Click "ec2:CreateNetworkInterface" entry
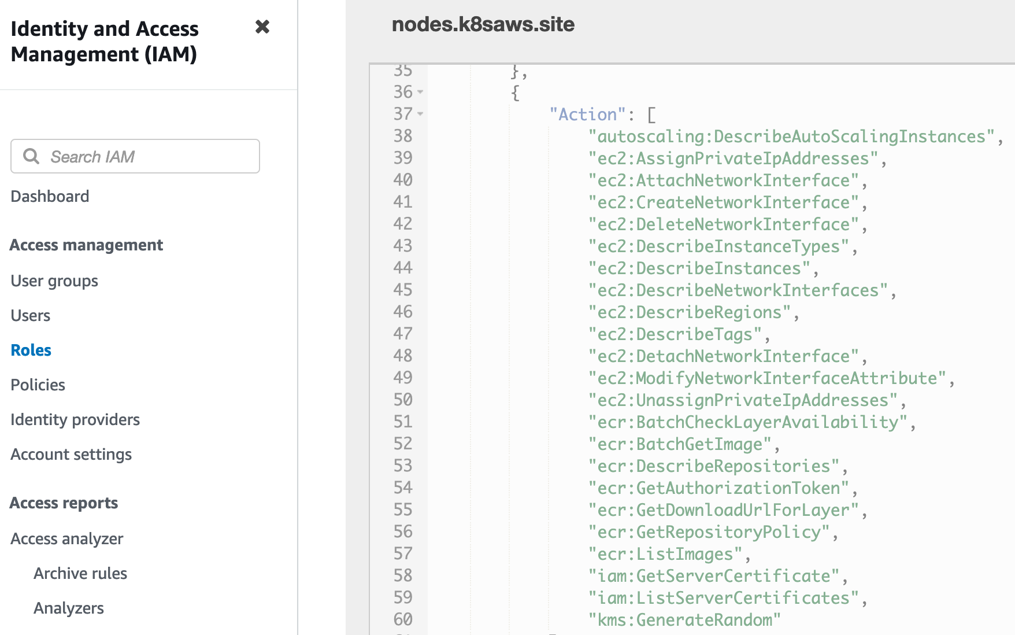The width and height of the screenshot is (1015, 635). (x=724, y=202)
